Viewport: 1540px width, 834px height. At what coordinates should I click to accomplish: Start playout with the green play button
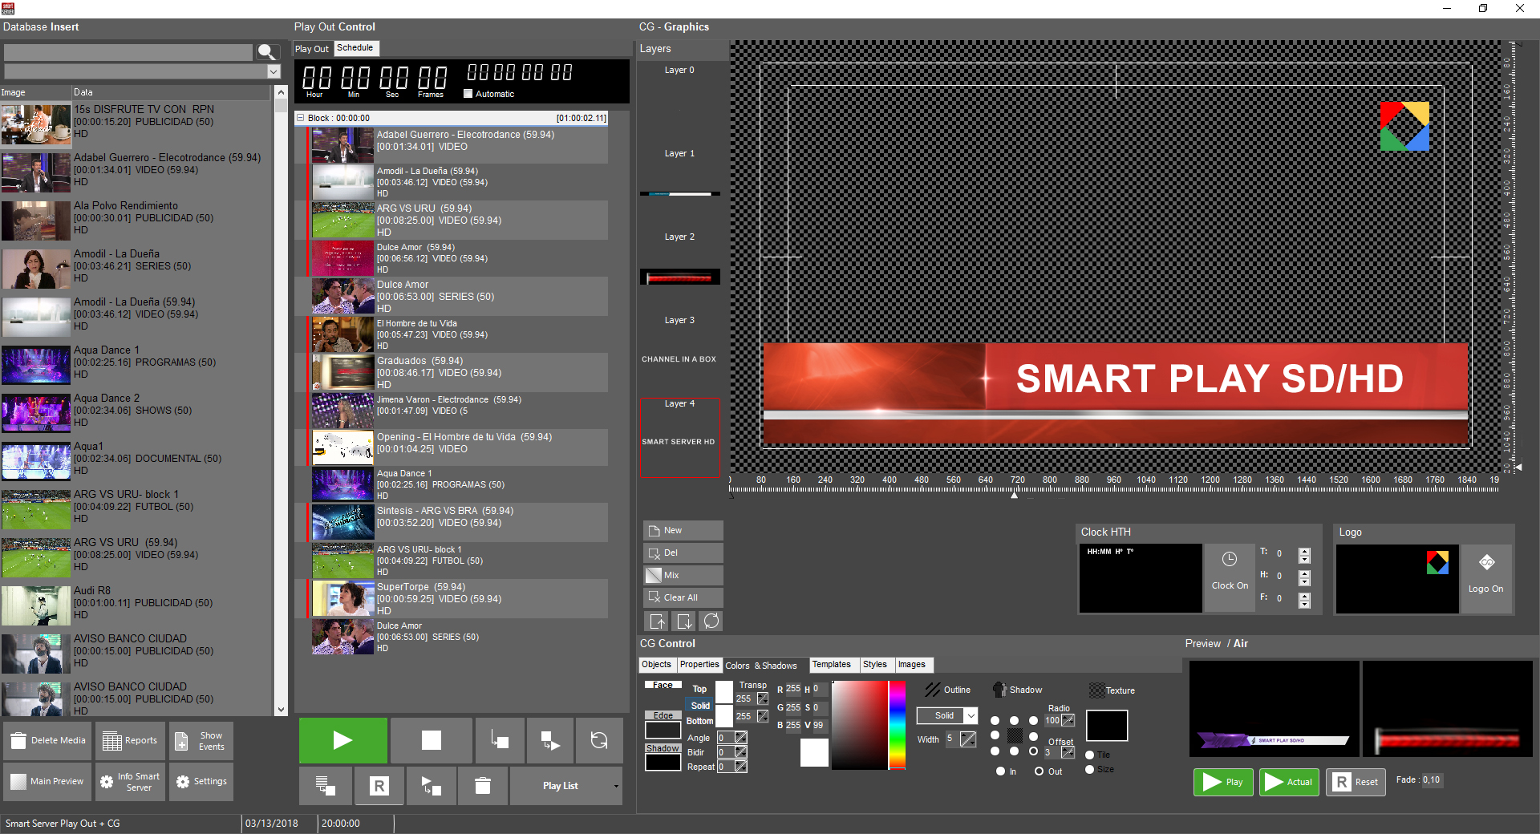click(x=343, y=740)
